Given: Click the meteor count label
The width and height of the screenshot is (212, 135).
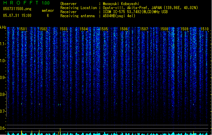Looking at the screenshot, I should pyautogui.click(x=48, y=10).
